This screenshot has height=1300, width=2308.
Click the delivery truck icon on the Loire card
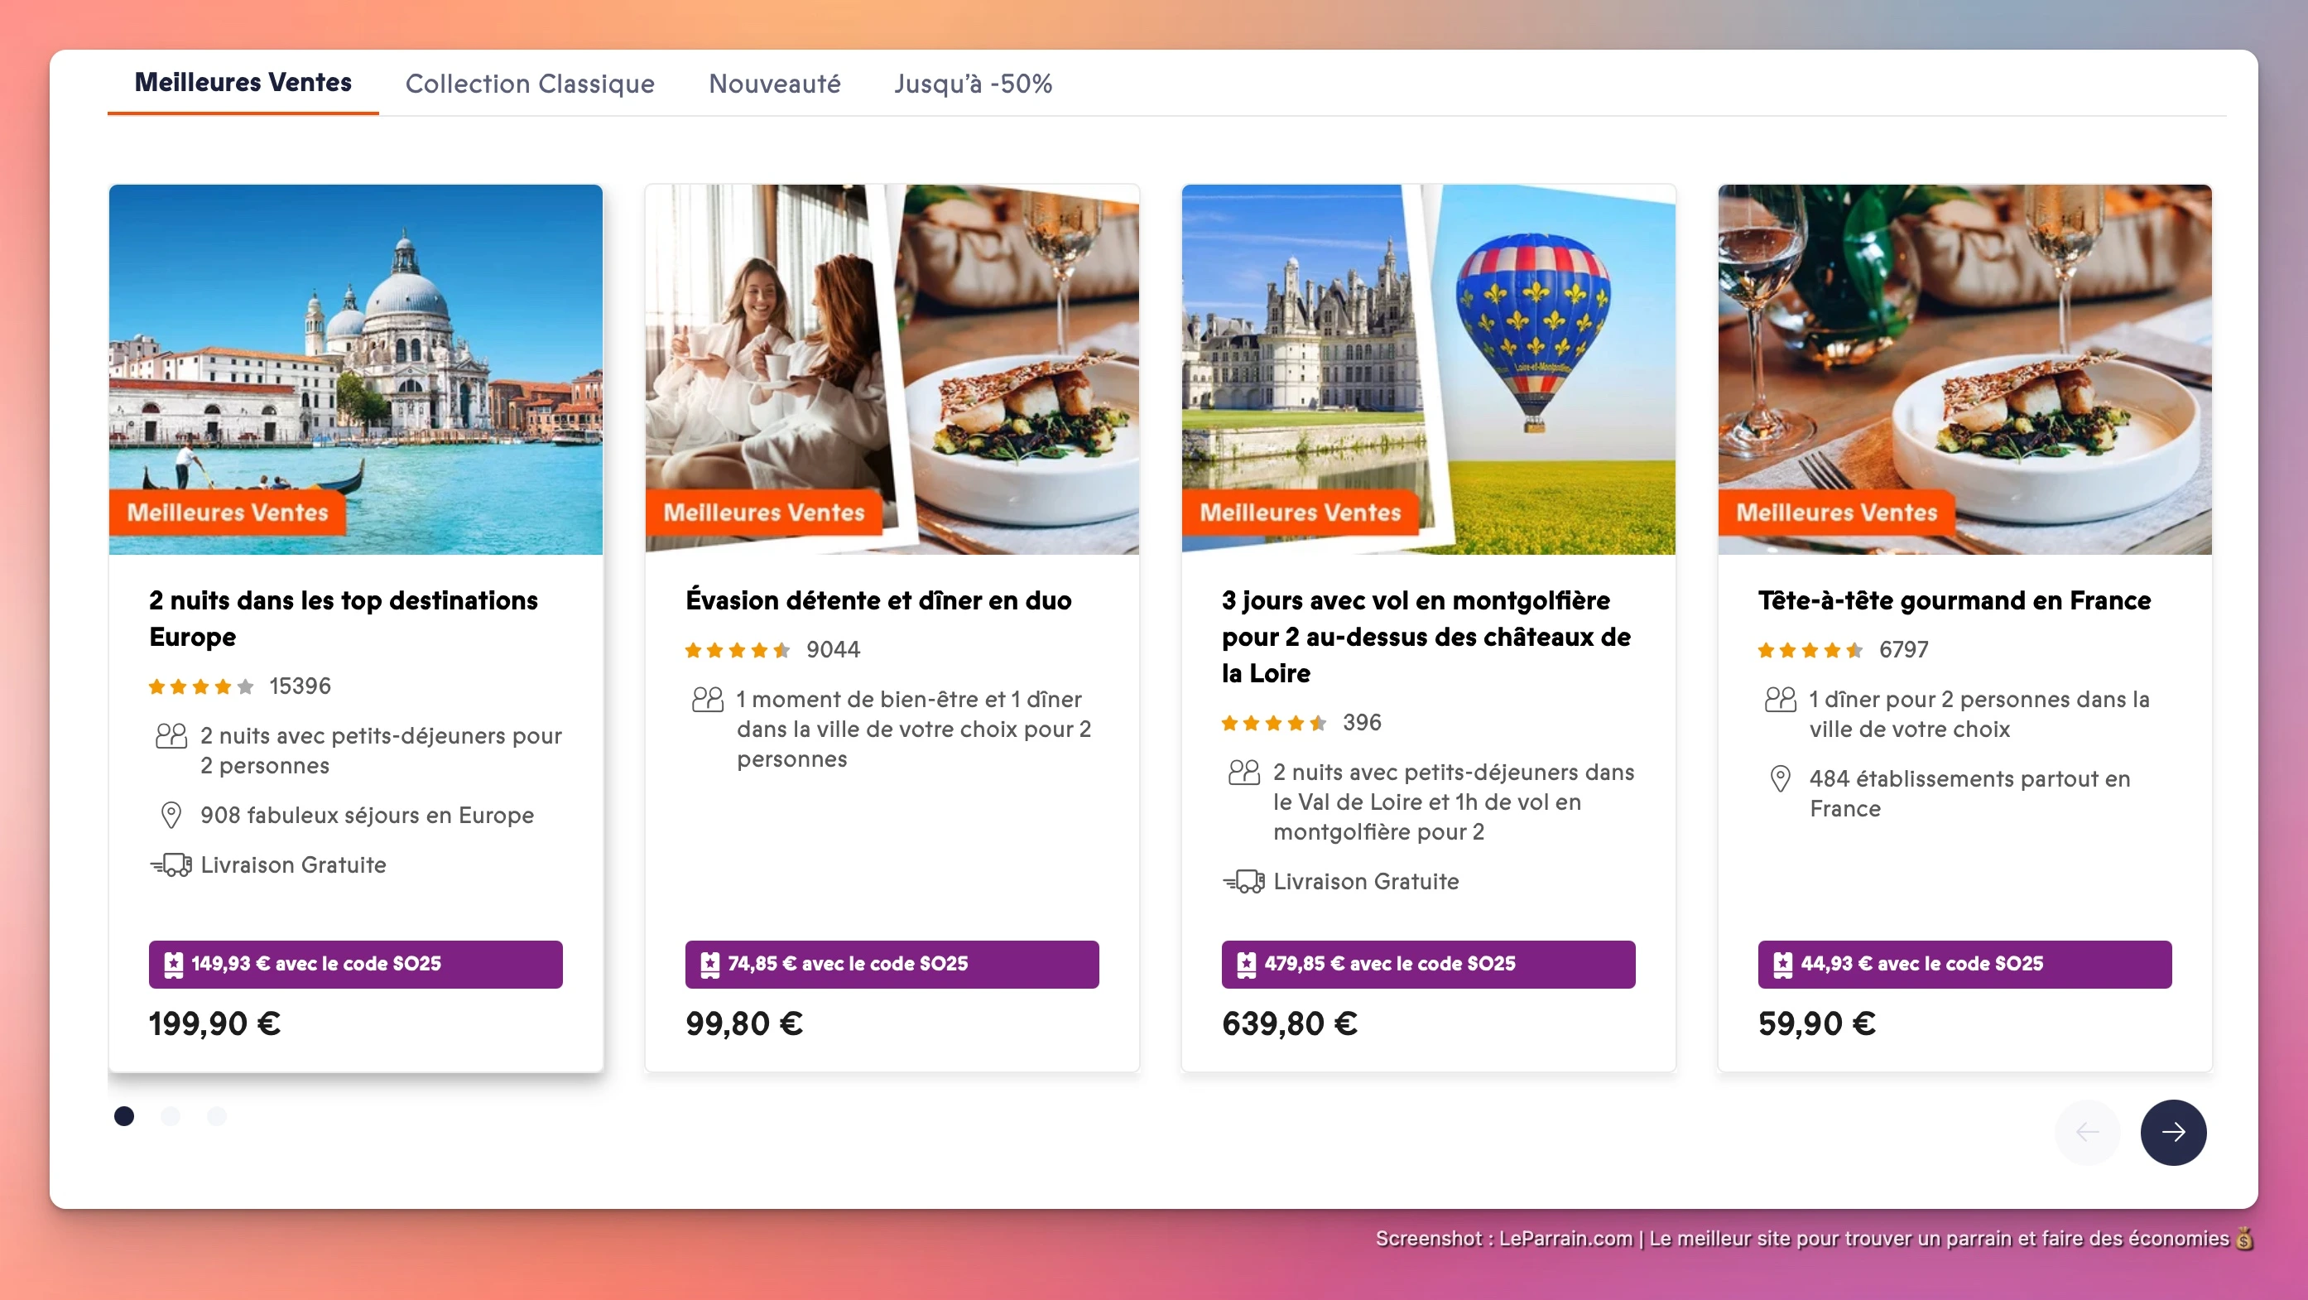[x=1245, y=881]
